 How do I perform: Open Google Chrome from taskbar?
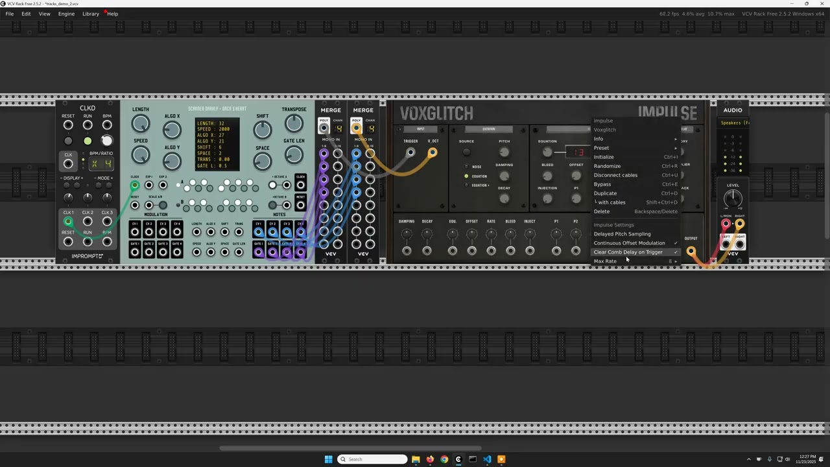coord(444,459)
